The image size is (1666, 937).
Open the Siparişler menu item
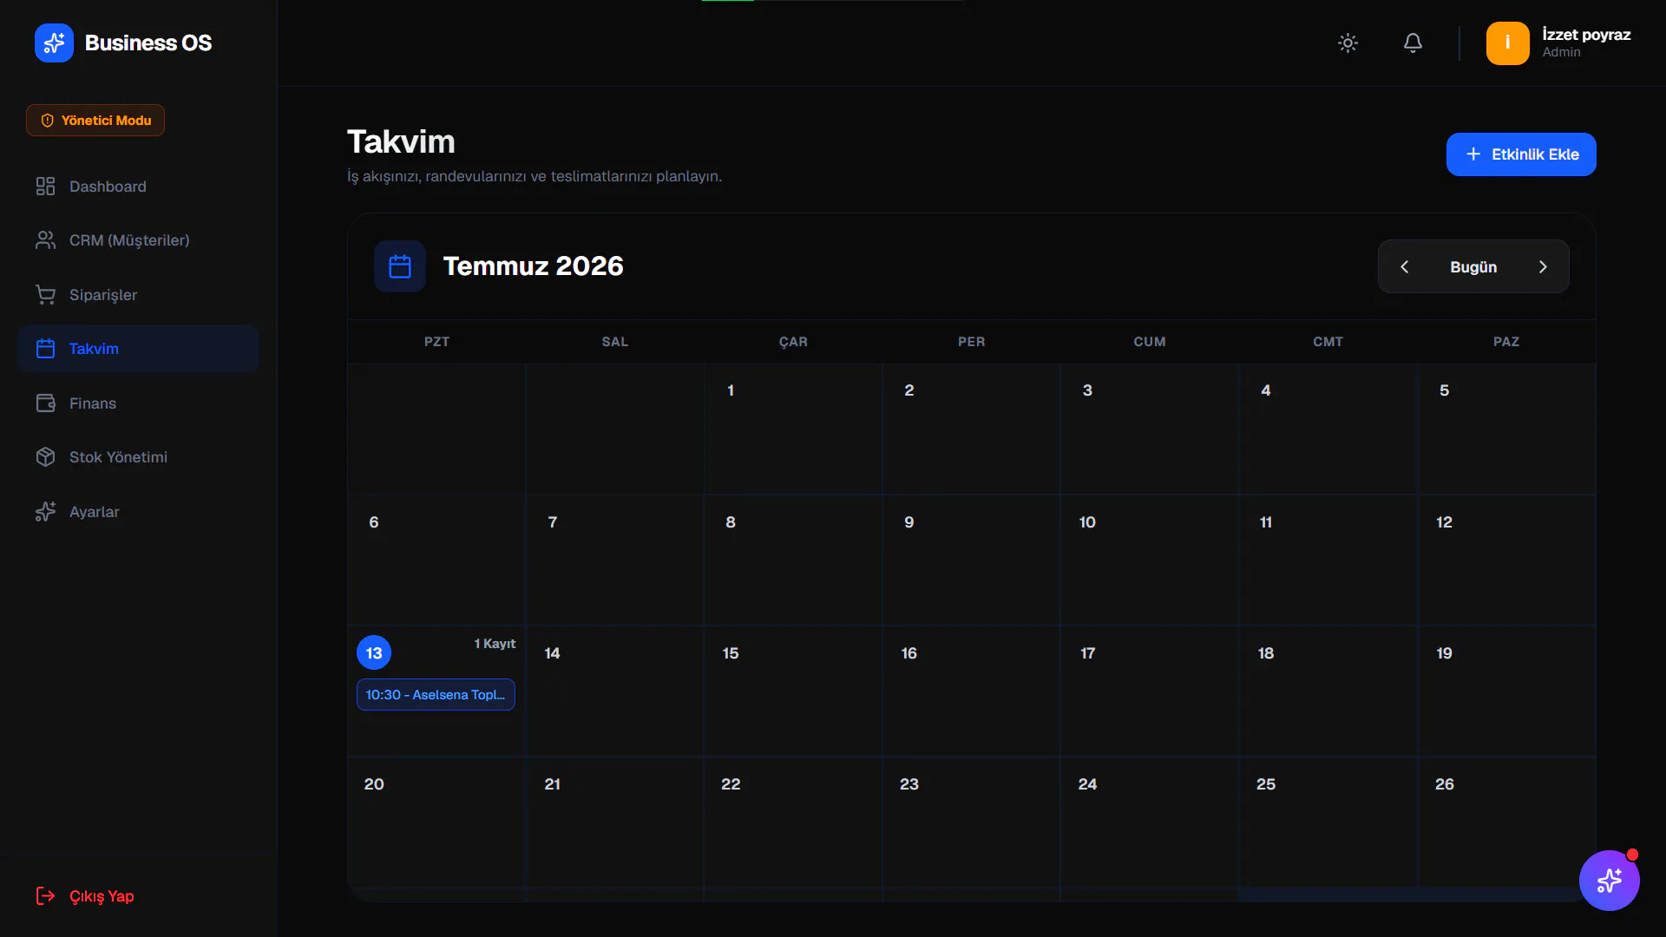pos(138,295)
